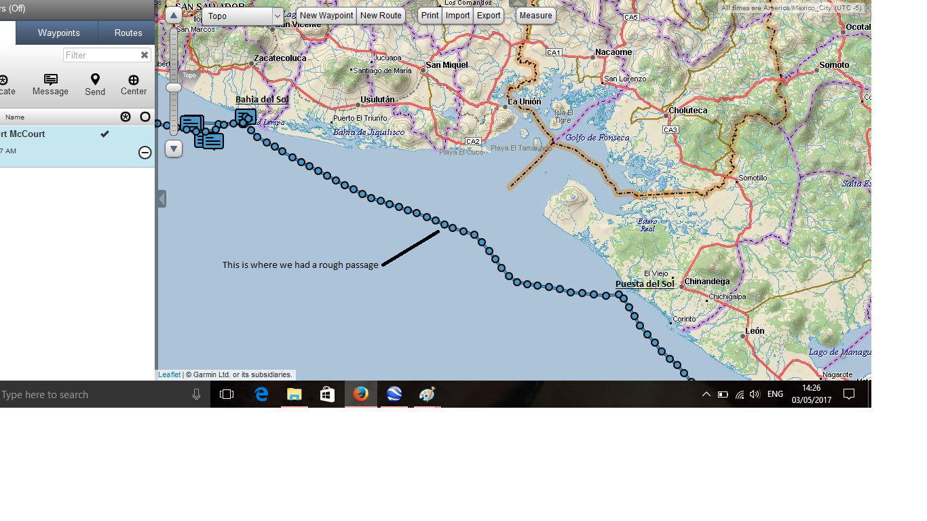The image size is (927, 521).
Task: Collapse the side panel using the left arrow handle
Action: 162,199
